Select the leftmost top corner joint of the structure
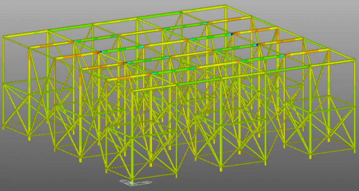Screen dimensions: 359x191 4,36
